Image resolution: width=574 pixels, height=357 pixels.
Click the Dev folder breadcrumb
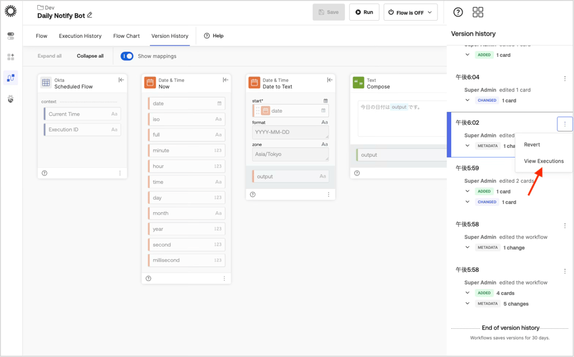[46, 7]
